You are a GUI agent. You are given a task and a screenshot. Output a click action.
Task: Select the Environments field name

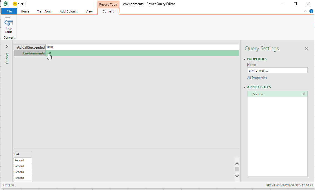point(30,53)
